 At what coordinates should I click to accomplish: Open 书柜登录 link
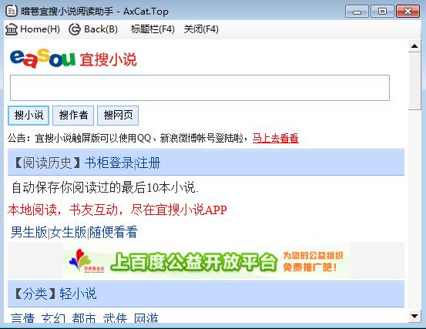[109, 163]
